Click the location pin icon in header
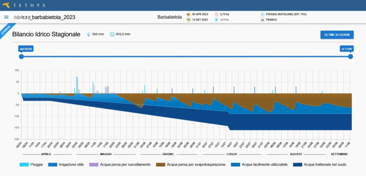366x176 pixels. tap(216, 20)
